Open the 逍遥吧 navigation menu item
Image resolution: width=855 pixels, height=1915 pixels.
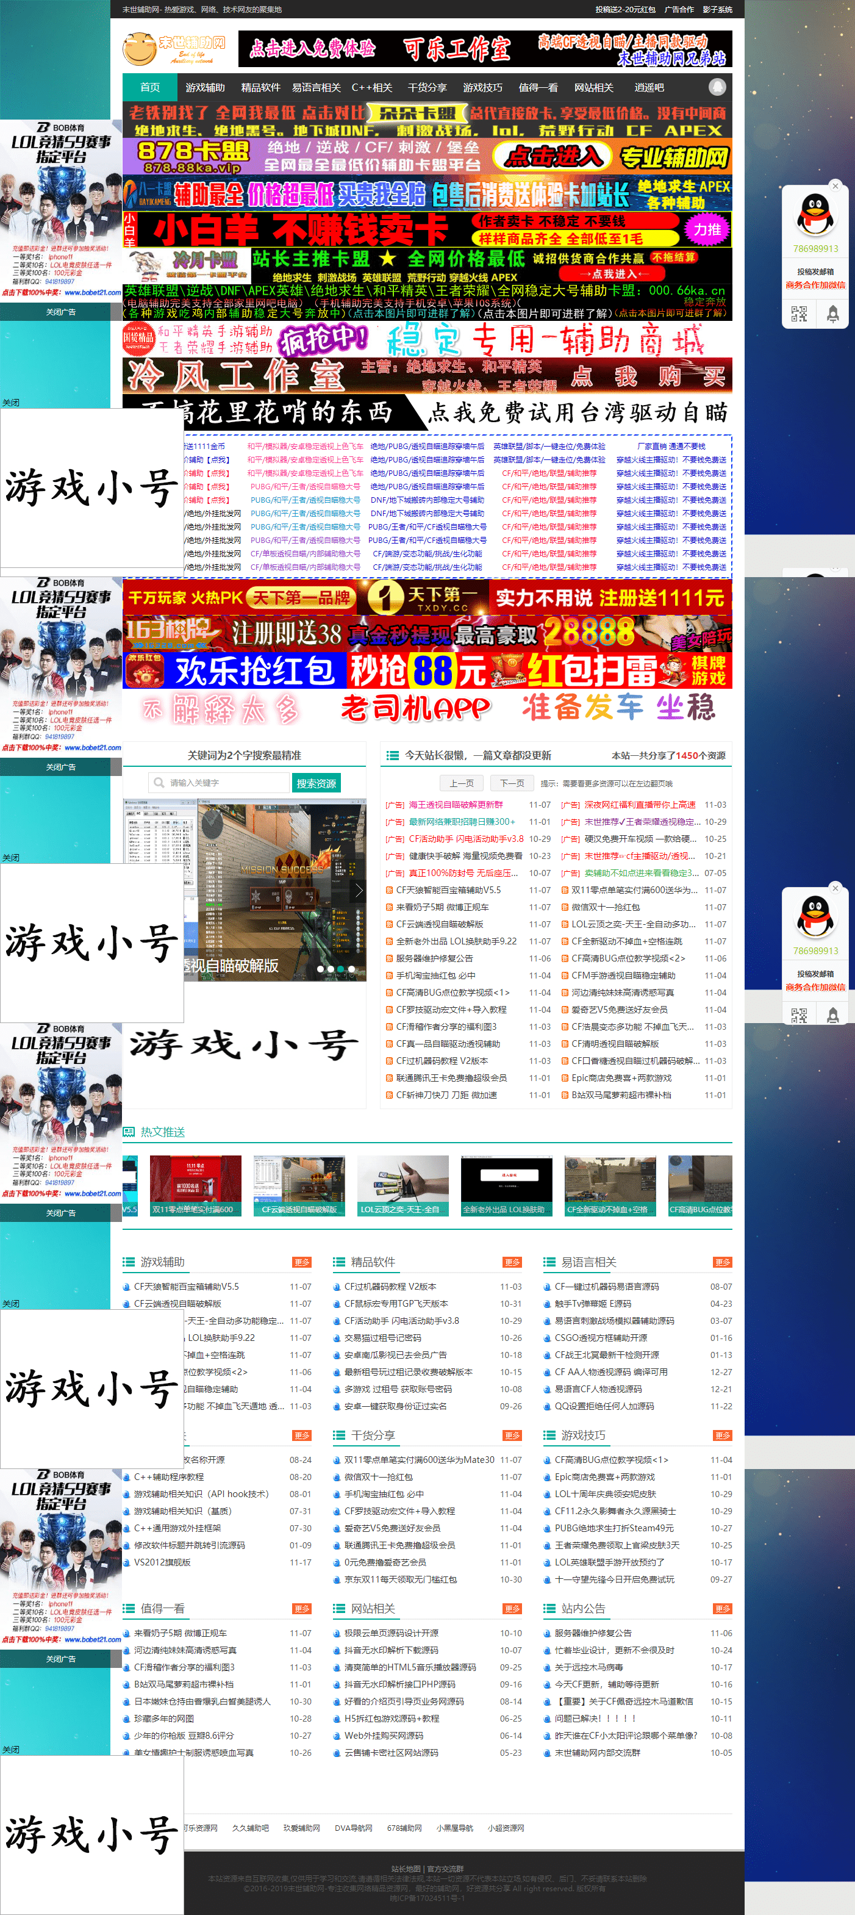click(x=648, y=88)
